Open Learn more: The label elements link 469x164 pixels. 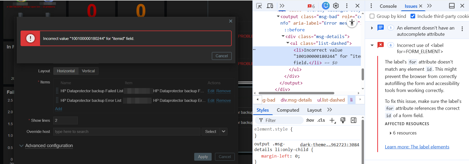click(417, 147)
